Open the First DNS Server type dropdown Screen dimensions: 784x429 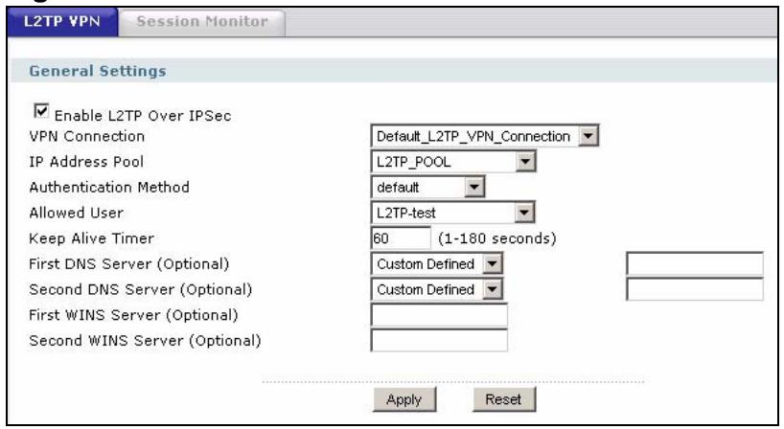tap(436, 263)
